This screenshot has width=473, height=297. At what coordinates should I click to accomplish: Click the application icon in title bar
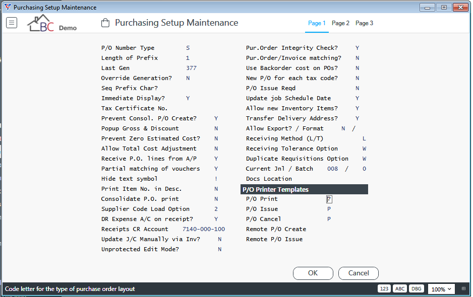[x=8, y=7]
